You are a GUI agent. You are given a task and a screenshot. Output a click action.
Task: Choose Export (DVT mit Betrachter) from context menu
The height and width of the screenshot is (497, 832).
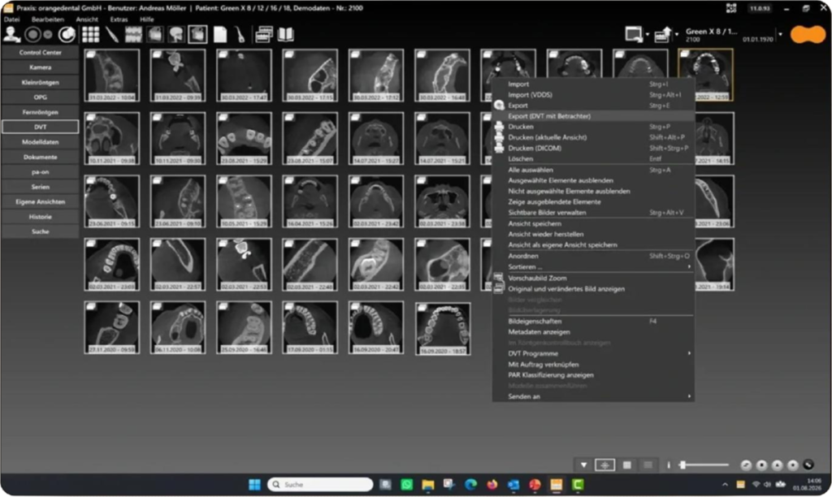593,116
